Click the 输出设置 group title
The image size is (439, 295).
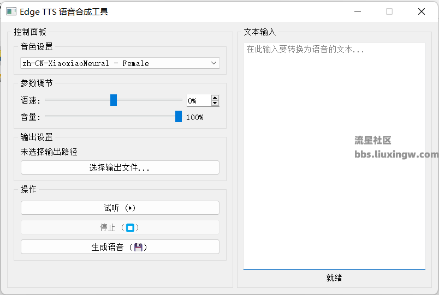pos(37,137)
